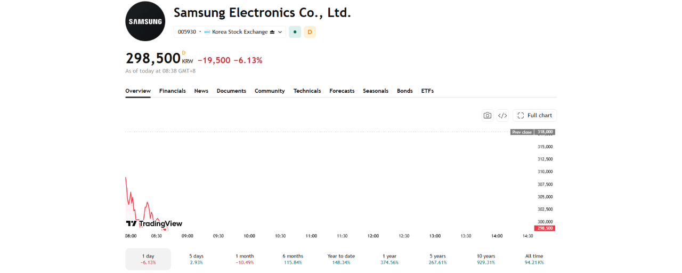This screenshot has height=273, width=682.
Task: Click the camera snapshot icon
Action: 487,115
